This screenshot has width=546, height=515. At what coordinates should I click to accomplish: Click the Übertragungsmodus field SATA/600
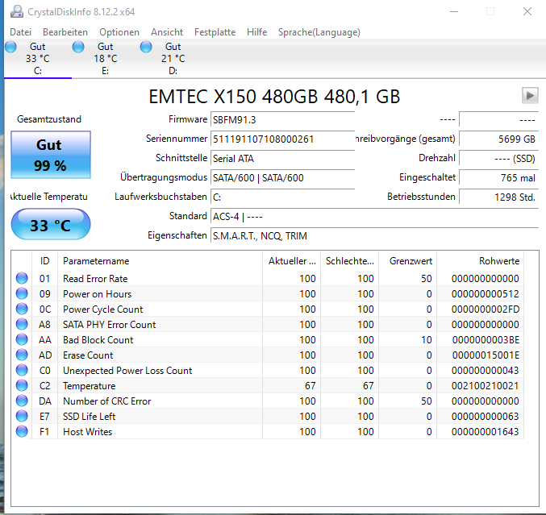pyautogui.click(x=282, y=178)
